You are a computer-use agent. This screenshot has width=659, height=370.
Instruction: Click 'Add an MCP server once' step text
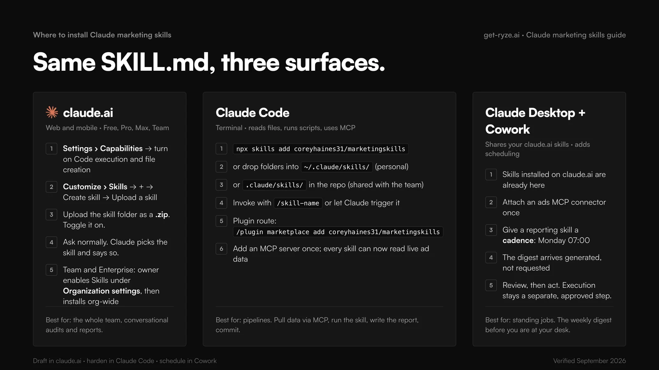pos(331,254)
